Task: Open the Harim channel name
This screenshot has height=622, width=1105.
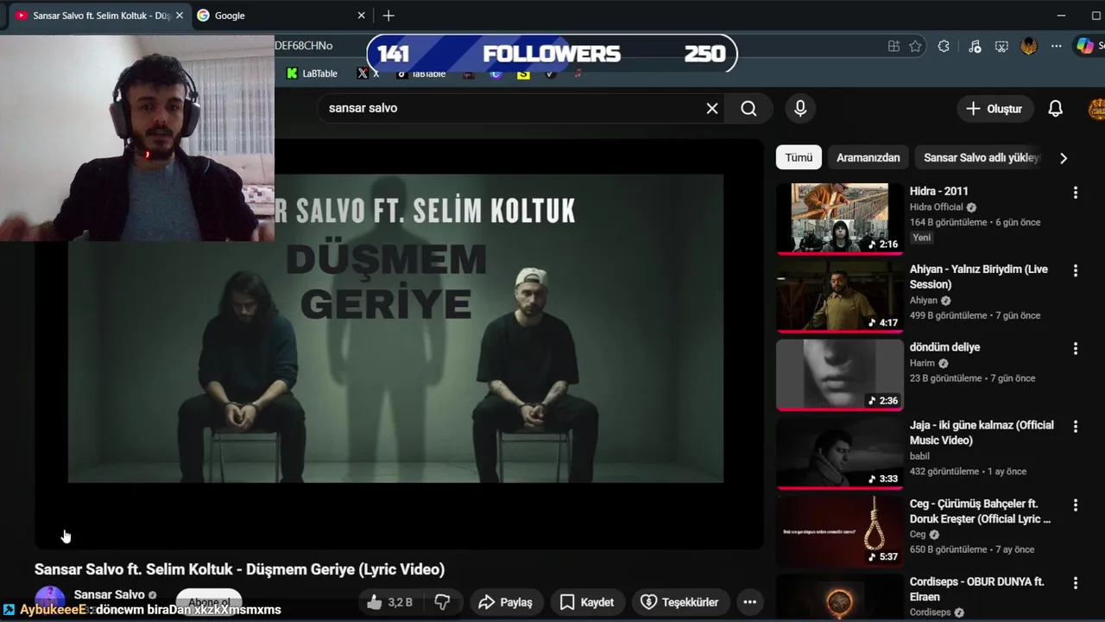Action: tap(922, 363)
